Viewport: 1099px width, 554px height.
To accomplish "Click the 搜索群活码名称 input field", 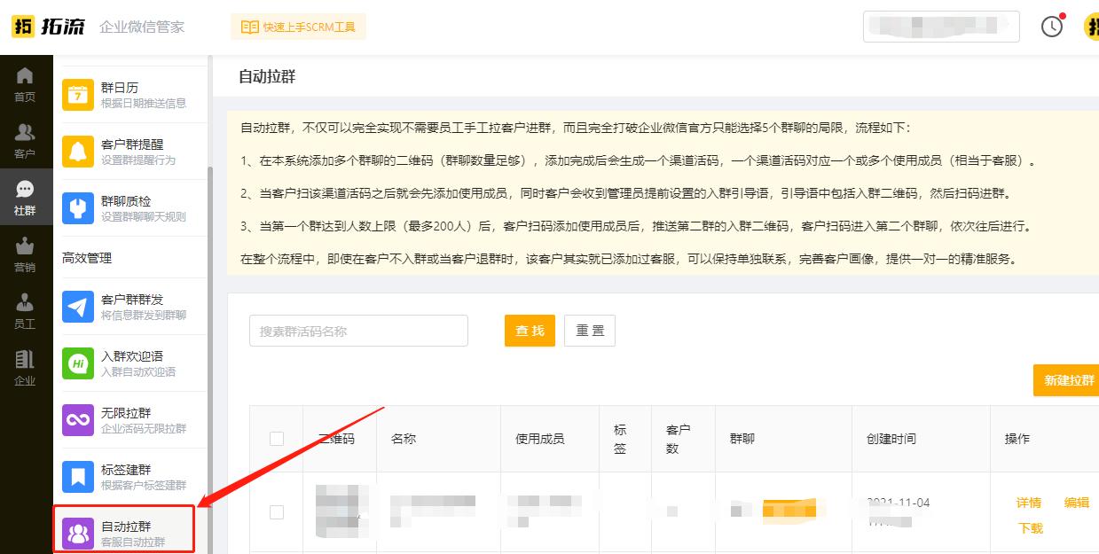I will (358, 330).
